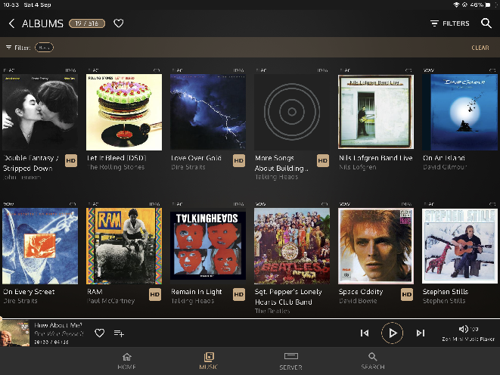Click HD badge on More Songs About Buildings
Image resolution: width=500 pixels, height=375 pixels.
323,160
